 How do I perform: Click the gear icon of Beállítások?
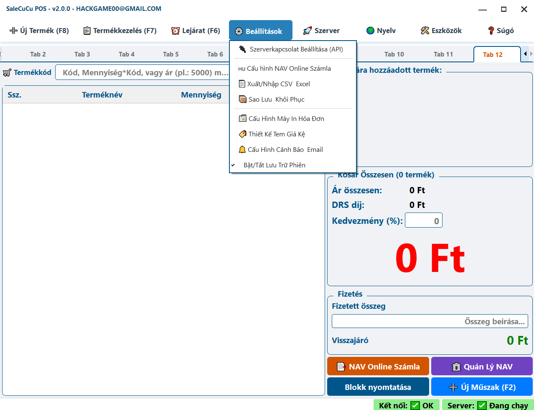(x=239, y=31)
